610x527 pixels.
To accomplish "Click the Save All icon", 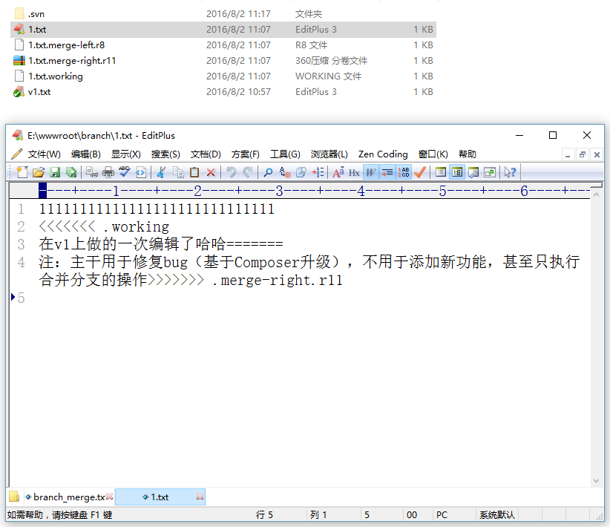I will click(x=71, y=172).
